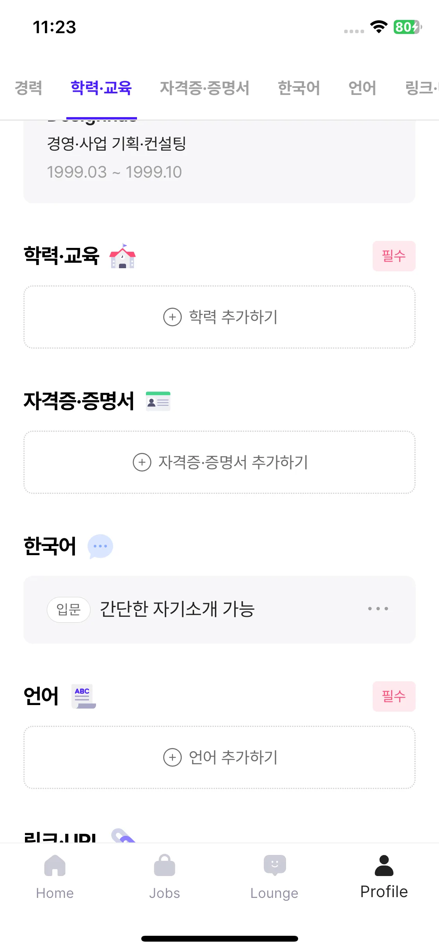Open the Home tab icon
The image size is (439, 951).
tap(55, 866)
